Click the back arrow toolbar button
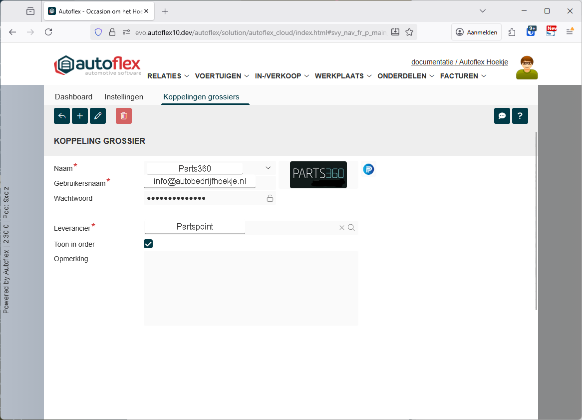 62,116
